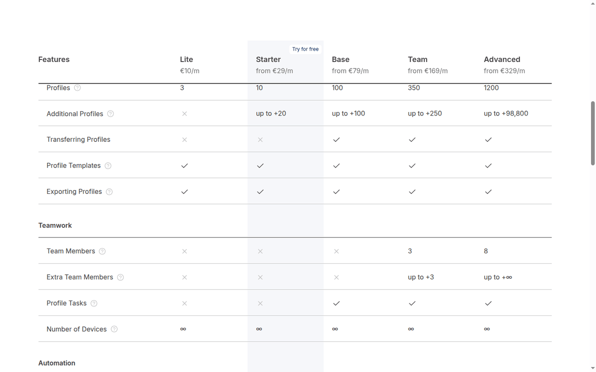The image size is (596, 372).
Task: Show the Team Members info icon
Action: [x=102, y=251]
